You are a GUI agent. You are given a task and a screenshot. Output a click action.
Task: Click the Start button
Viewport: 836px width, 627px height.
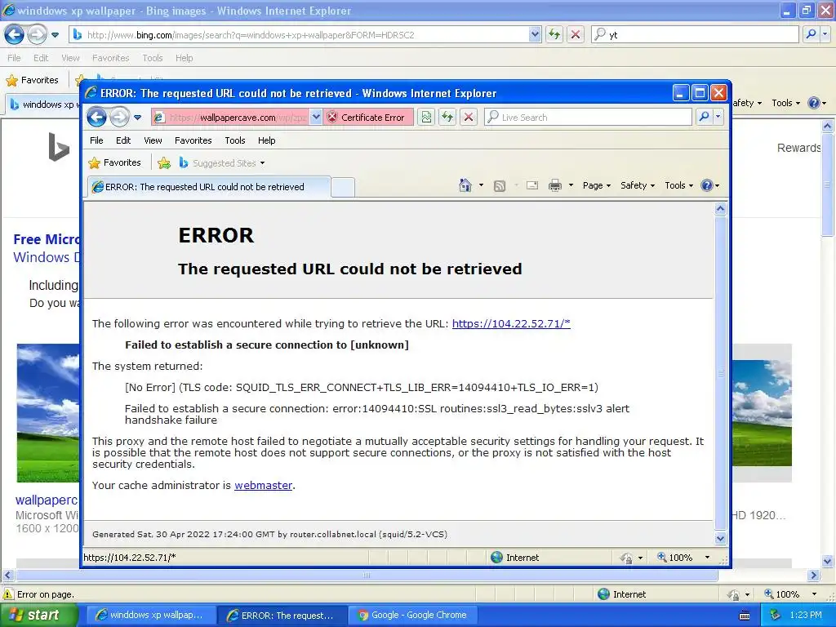click(39, 615)
